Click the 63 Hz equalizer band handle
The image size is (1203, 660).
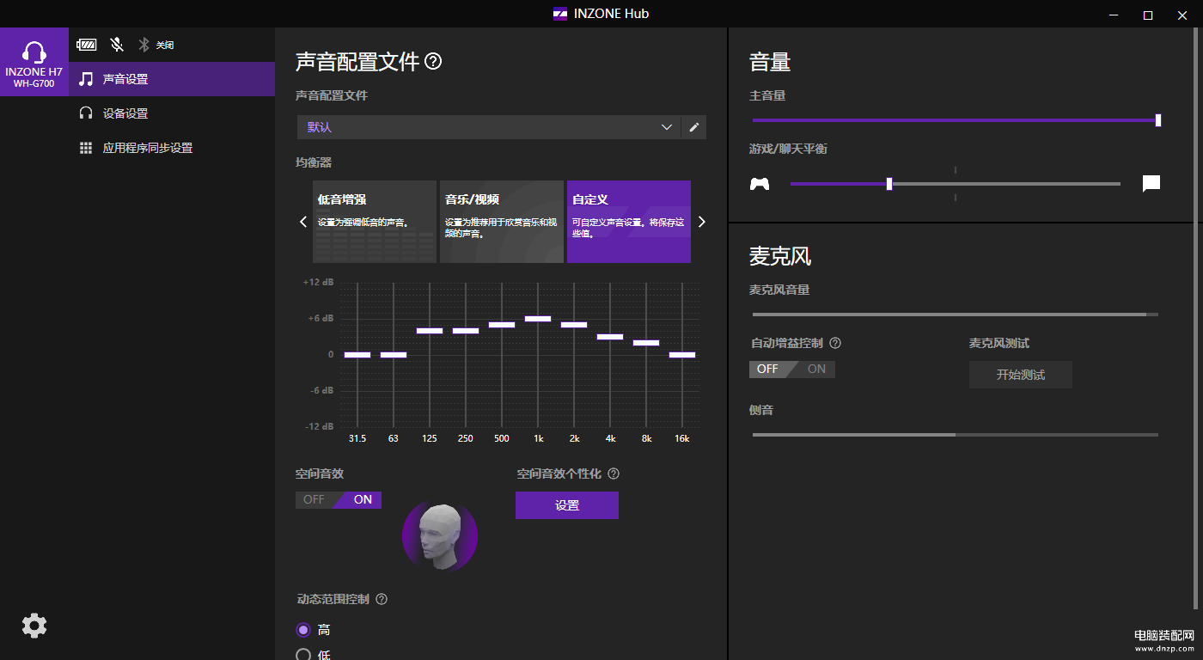click(394, 355)
